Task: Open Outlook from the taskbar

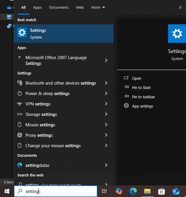Action: pos(176,191)
